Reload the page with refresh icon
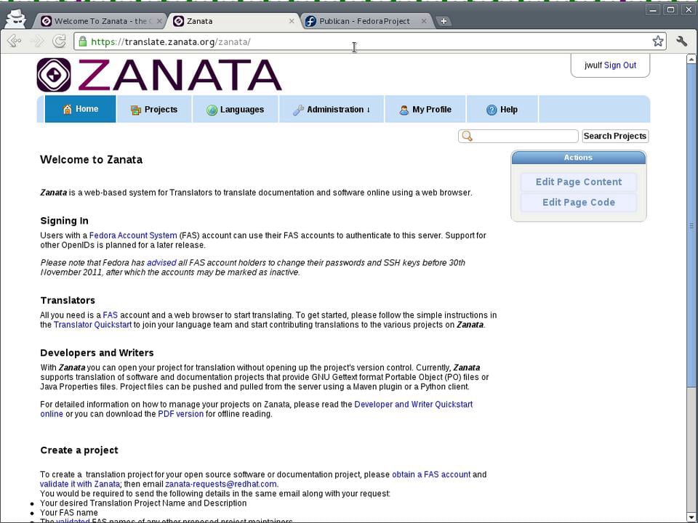 tap(59, 41)
